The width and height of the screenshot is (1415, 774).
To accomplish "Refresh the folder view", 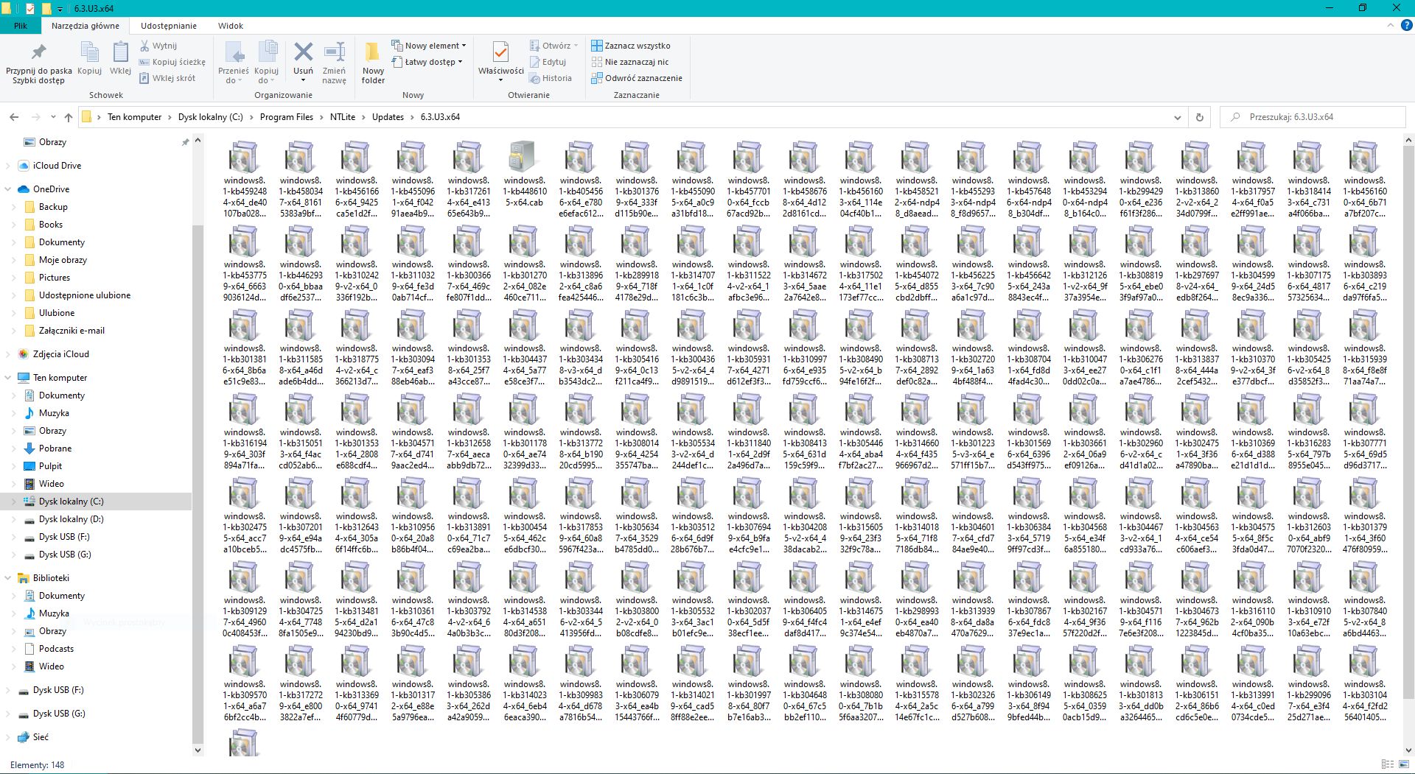I will pyautogui.click(x=1199, y=117).
